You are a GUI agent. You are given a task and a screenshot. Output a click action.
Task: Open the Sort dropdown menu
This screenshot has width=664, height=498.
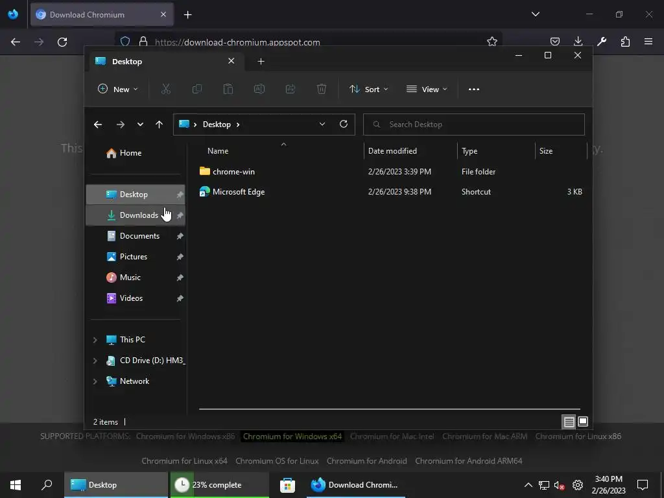368,89
